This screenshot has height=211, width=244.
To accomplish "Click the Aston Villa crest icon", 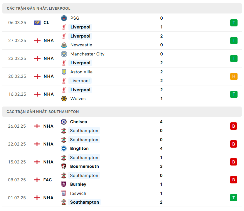I will pyautogui.click(x=64, y=72).
